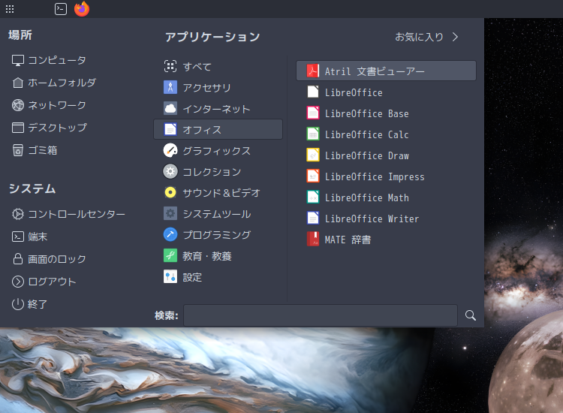Open ネットワーク place
Screen dimensions: 563x413
49,105
